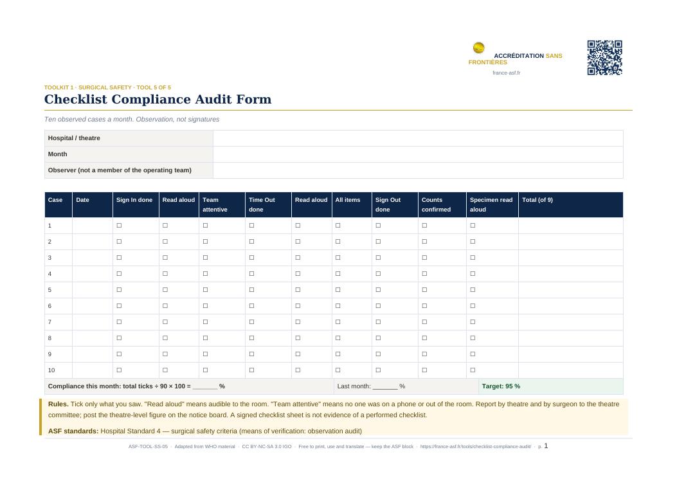Tick Time Out done for case 9

tap(252, 354)
